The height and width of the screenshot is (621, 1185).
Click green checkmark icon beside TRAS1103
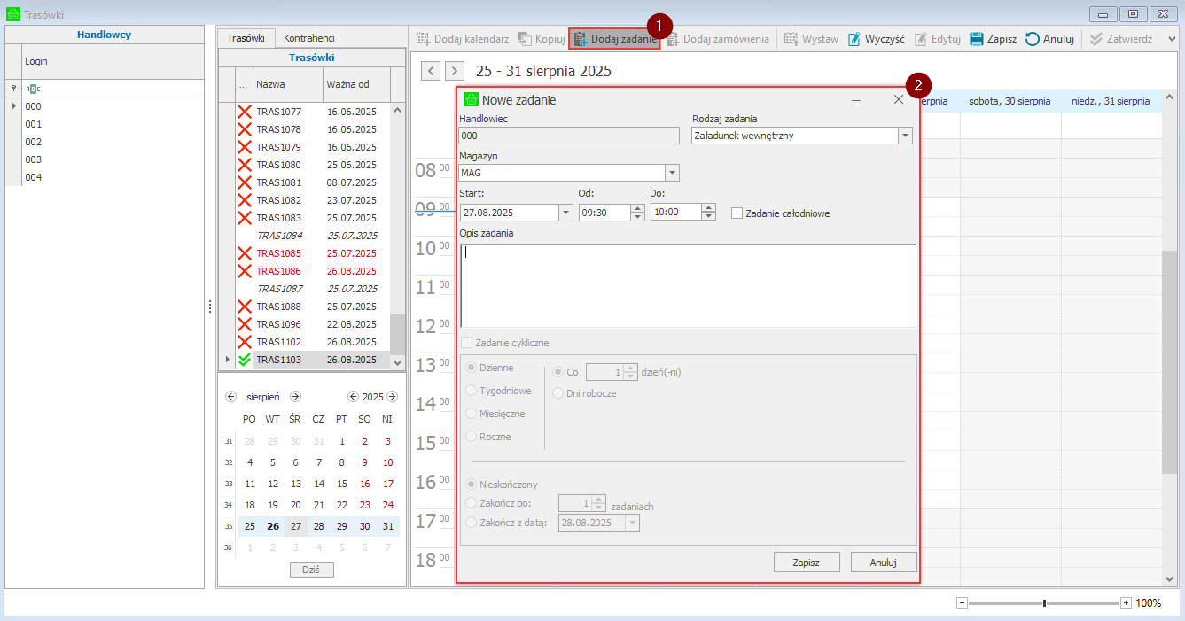[245, 360]
